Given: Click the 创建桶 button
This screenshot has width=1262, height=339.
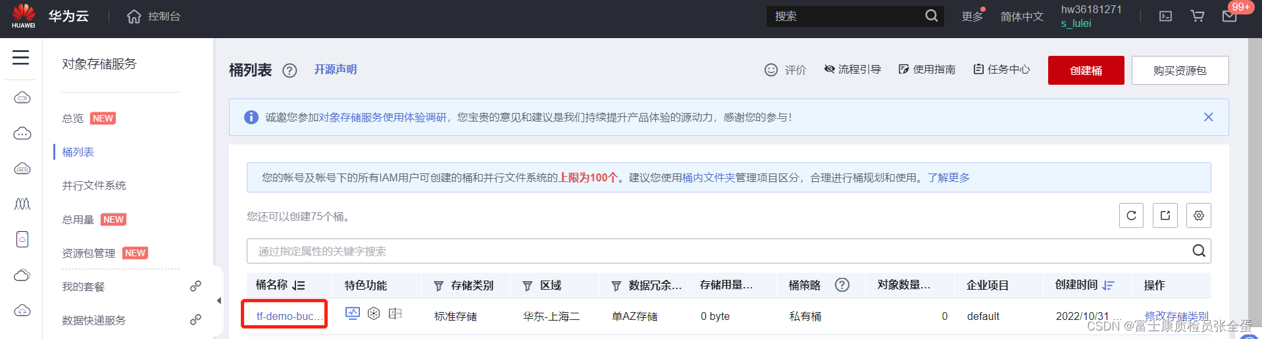Looking at the screenshot, I should point(1086,70).
